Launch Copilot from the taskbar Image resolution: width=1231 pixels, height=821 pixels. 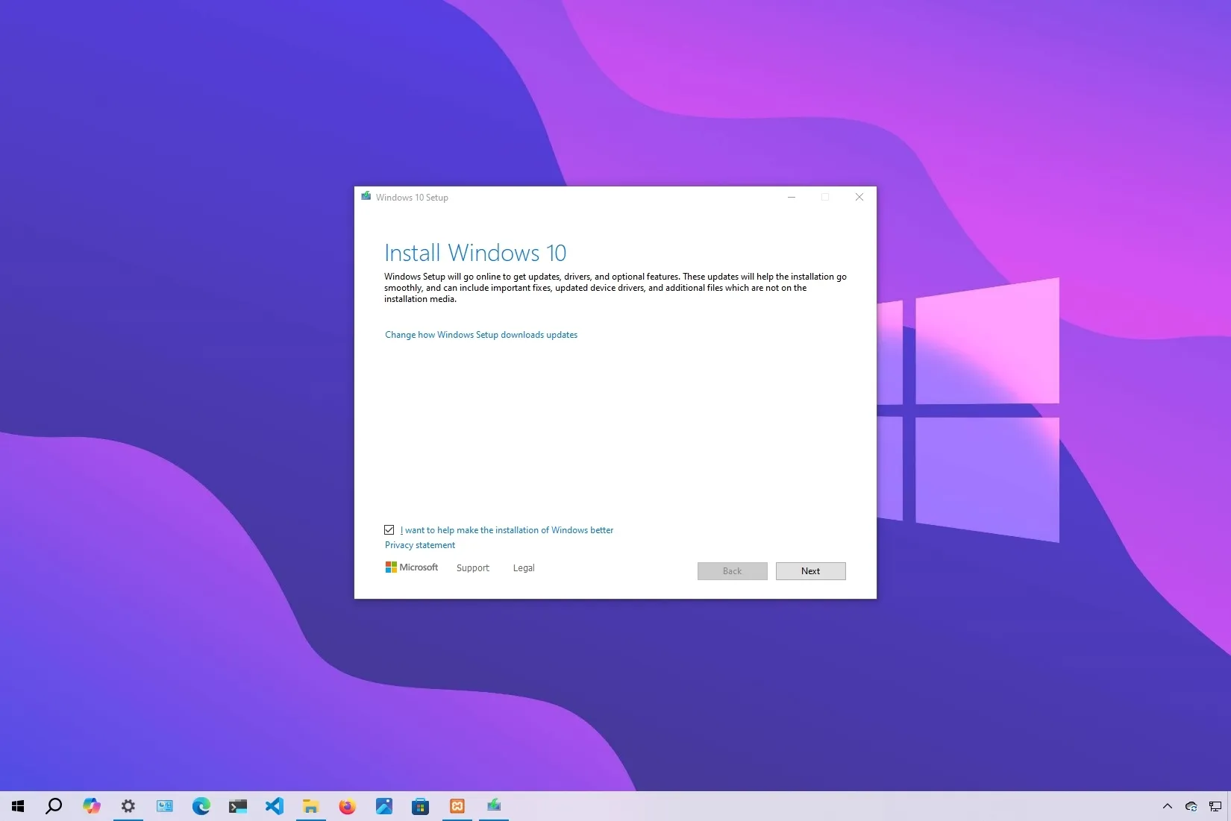coord(91,806)
